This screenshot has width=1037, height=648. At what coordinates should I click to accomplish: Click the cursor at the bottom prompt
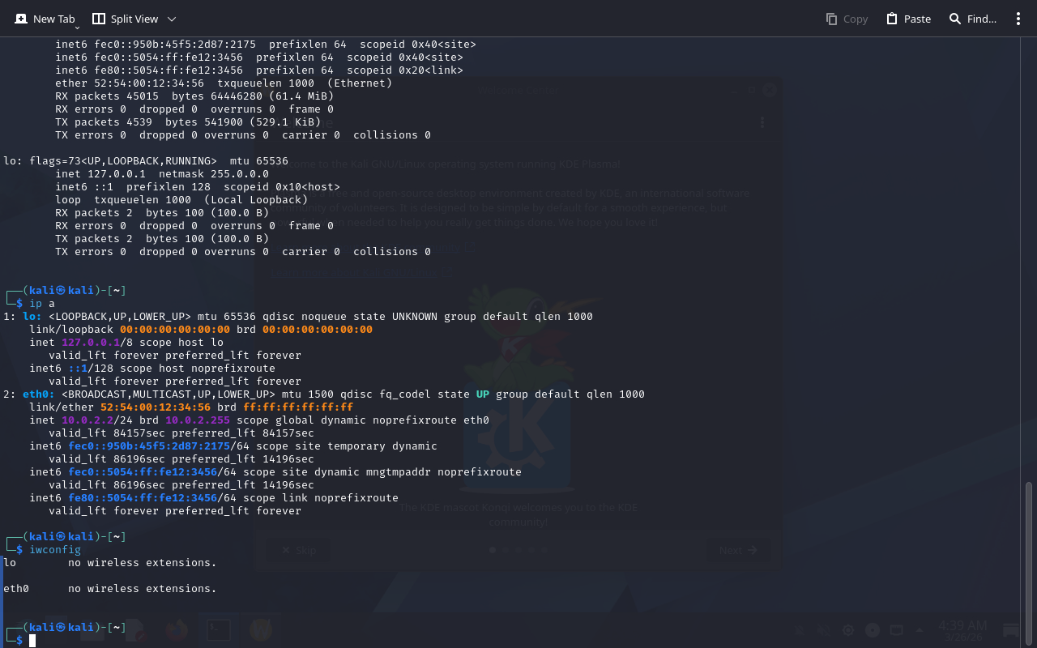coord(33,641)
